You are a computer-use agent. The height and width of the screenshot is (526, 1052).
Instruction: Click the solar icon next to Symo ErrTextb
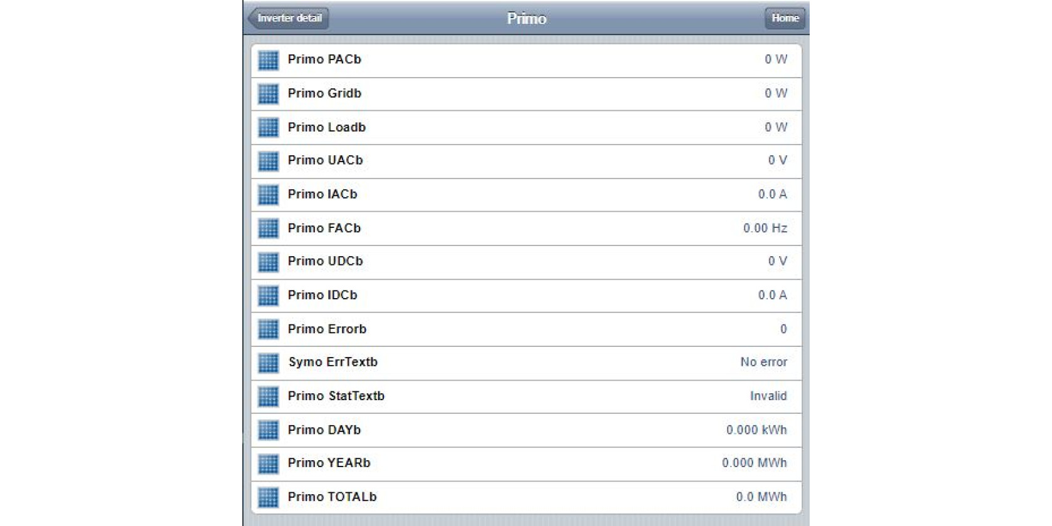pyautogui.click(x=268, y=363)
